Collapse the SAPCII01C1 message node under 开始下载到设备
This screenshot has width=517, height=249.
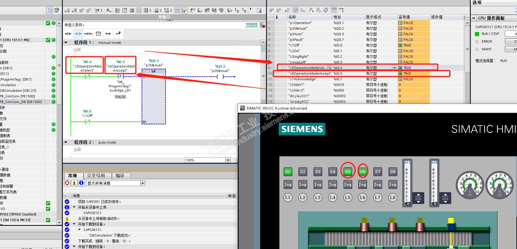click(79, 230)
